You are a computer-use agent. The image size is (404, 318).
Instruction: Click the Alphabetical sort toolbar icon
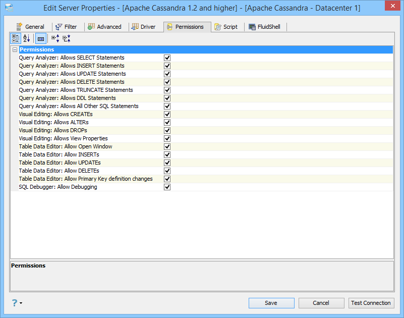pos(27,39)
